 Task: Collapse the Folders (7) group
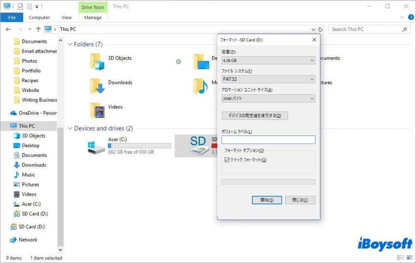coord(70,44)
